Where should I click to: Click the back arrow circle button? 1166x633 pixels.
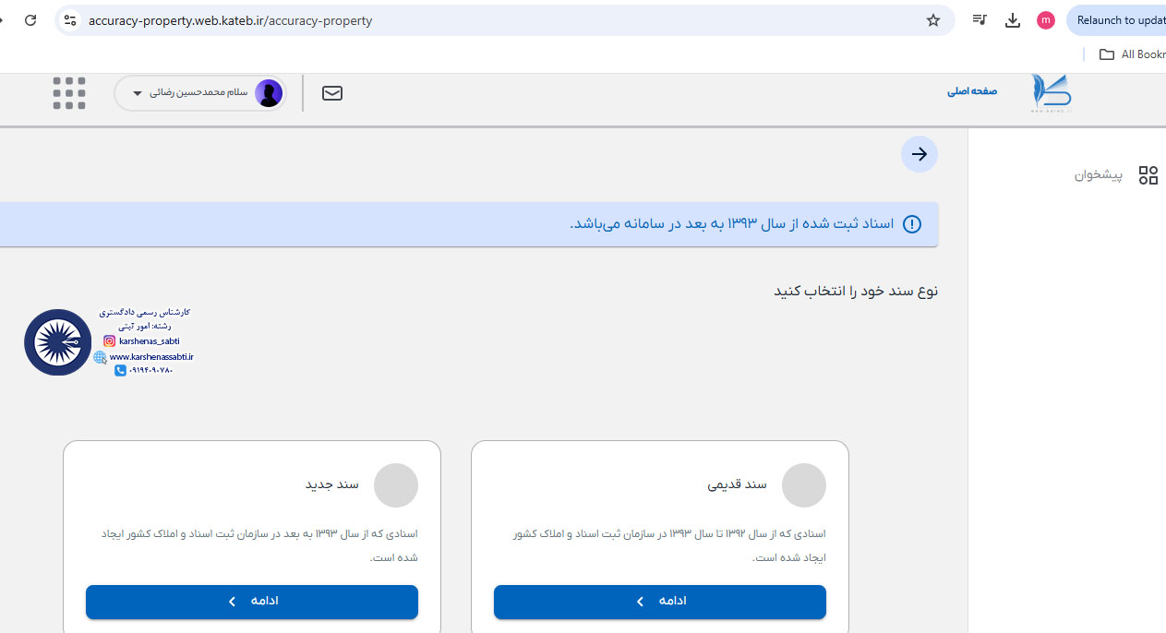920,154
